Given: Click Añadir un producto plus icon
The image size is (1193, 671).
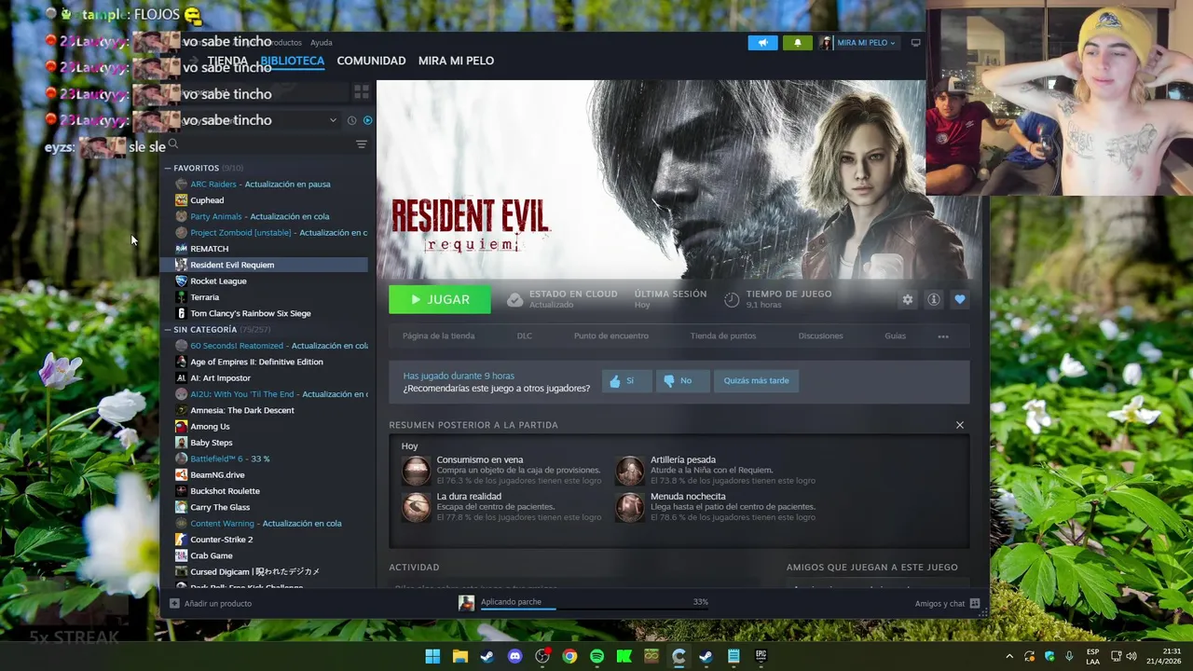Looking at the screenshot, I should pos(174,604).
